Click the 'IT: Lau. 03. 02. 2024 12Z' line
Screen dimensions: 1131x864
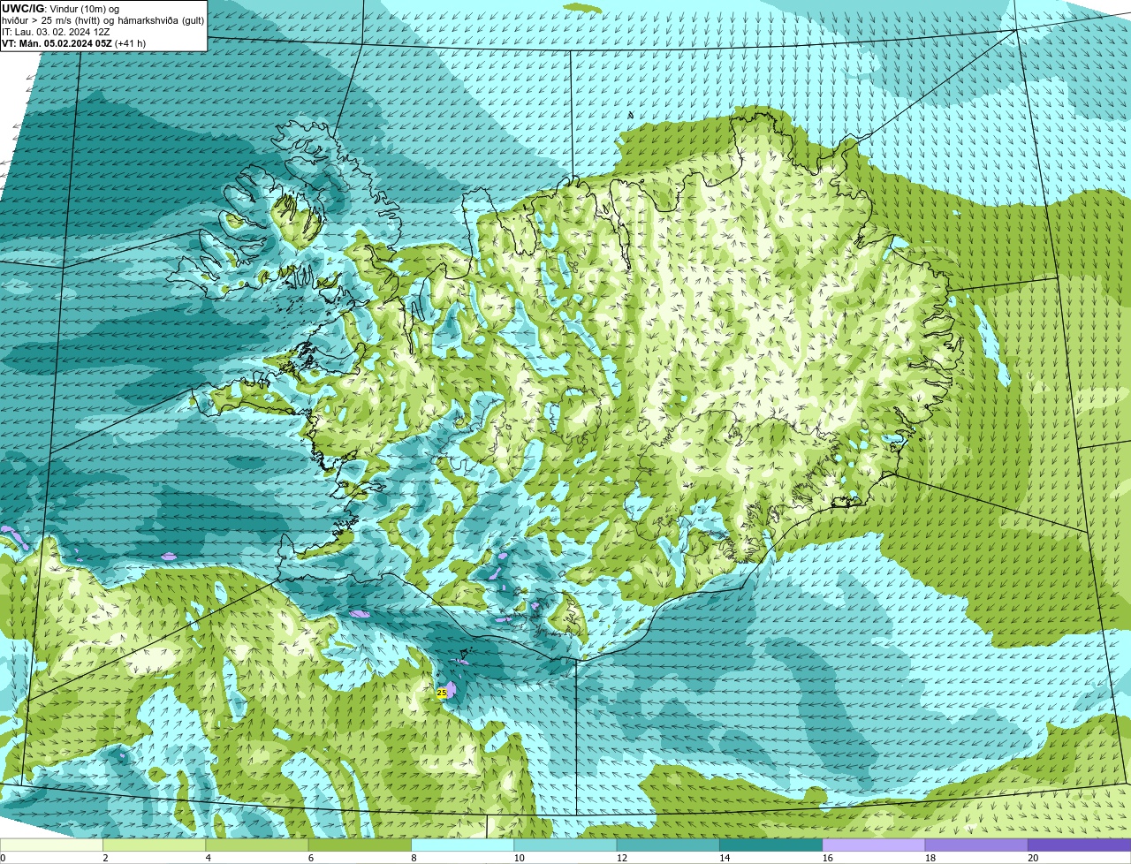click(x=56, y=31)
